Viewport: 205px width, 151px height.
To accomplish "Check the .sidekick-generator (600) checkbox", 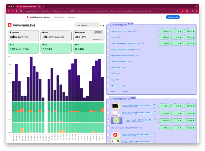I will (x=109, y=62).
